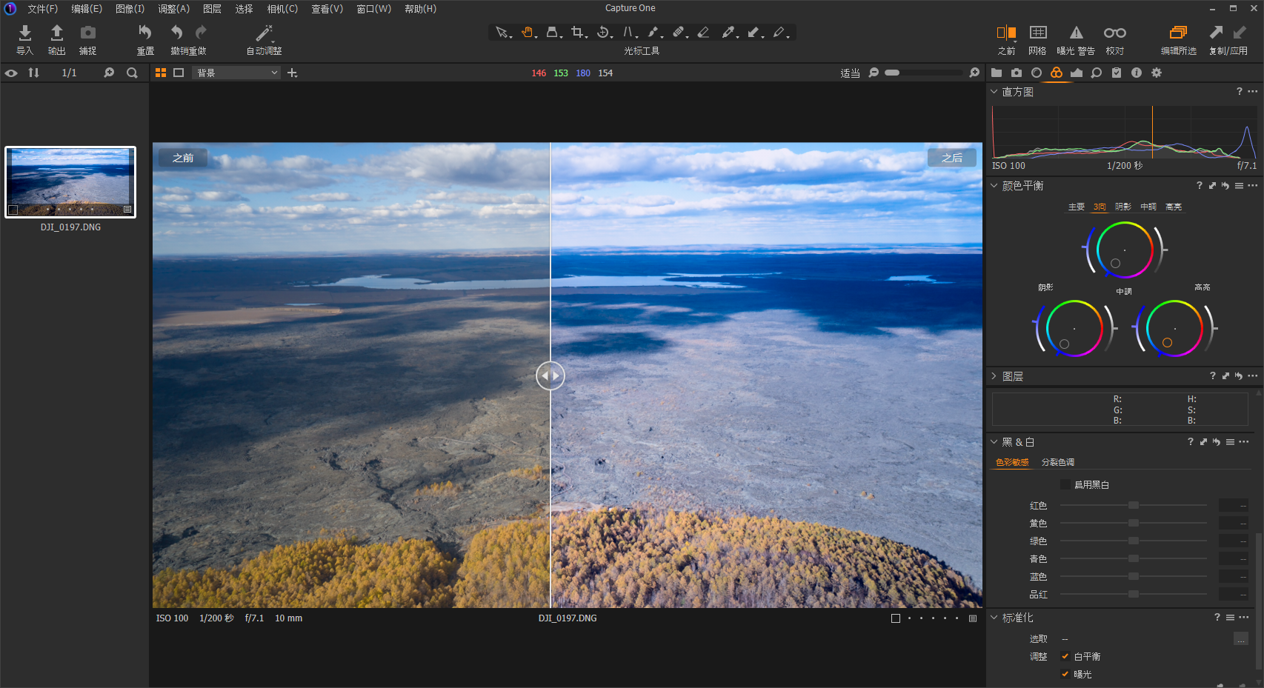Click the 自动调整 magic wand icon
This screenshot has height=688, width=1264.
click(264, 33)
